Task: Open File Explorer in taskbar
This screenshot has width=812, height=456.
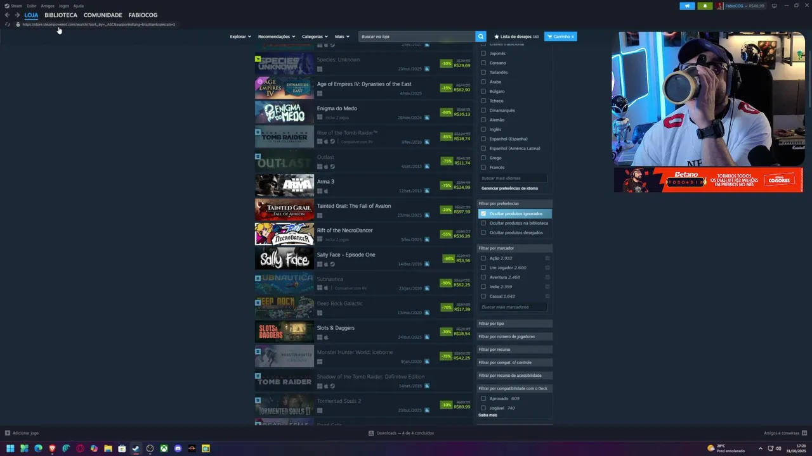Action: pyautogui.click(x=108, y=448)
